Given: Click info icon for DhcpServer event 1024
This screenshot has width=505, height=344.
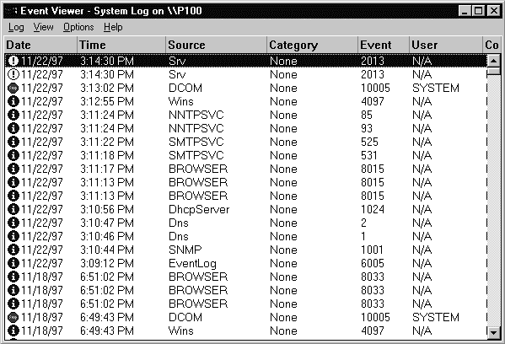Looking at the screenshot, I should point(13,209).
